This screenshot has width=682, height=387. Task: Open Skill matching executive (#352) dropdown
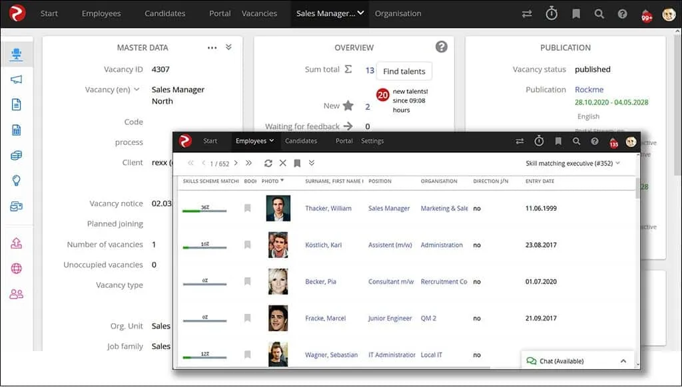click(573, 163)
